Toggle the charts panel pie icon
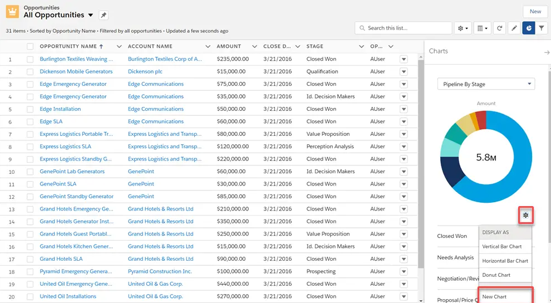This screenshot has height=303, width=551. tap(529, 28)
